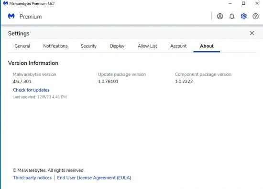The height and width of the screenshot is (189, 263).
Task: Click the Last updated timestamp text
Action: click(x=40, y=97)
